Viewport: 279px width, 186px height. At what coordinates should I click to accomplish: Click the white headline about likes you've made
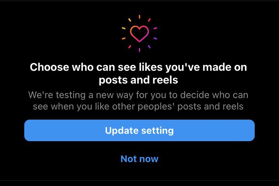(x=138, y=73)
